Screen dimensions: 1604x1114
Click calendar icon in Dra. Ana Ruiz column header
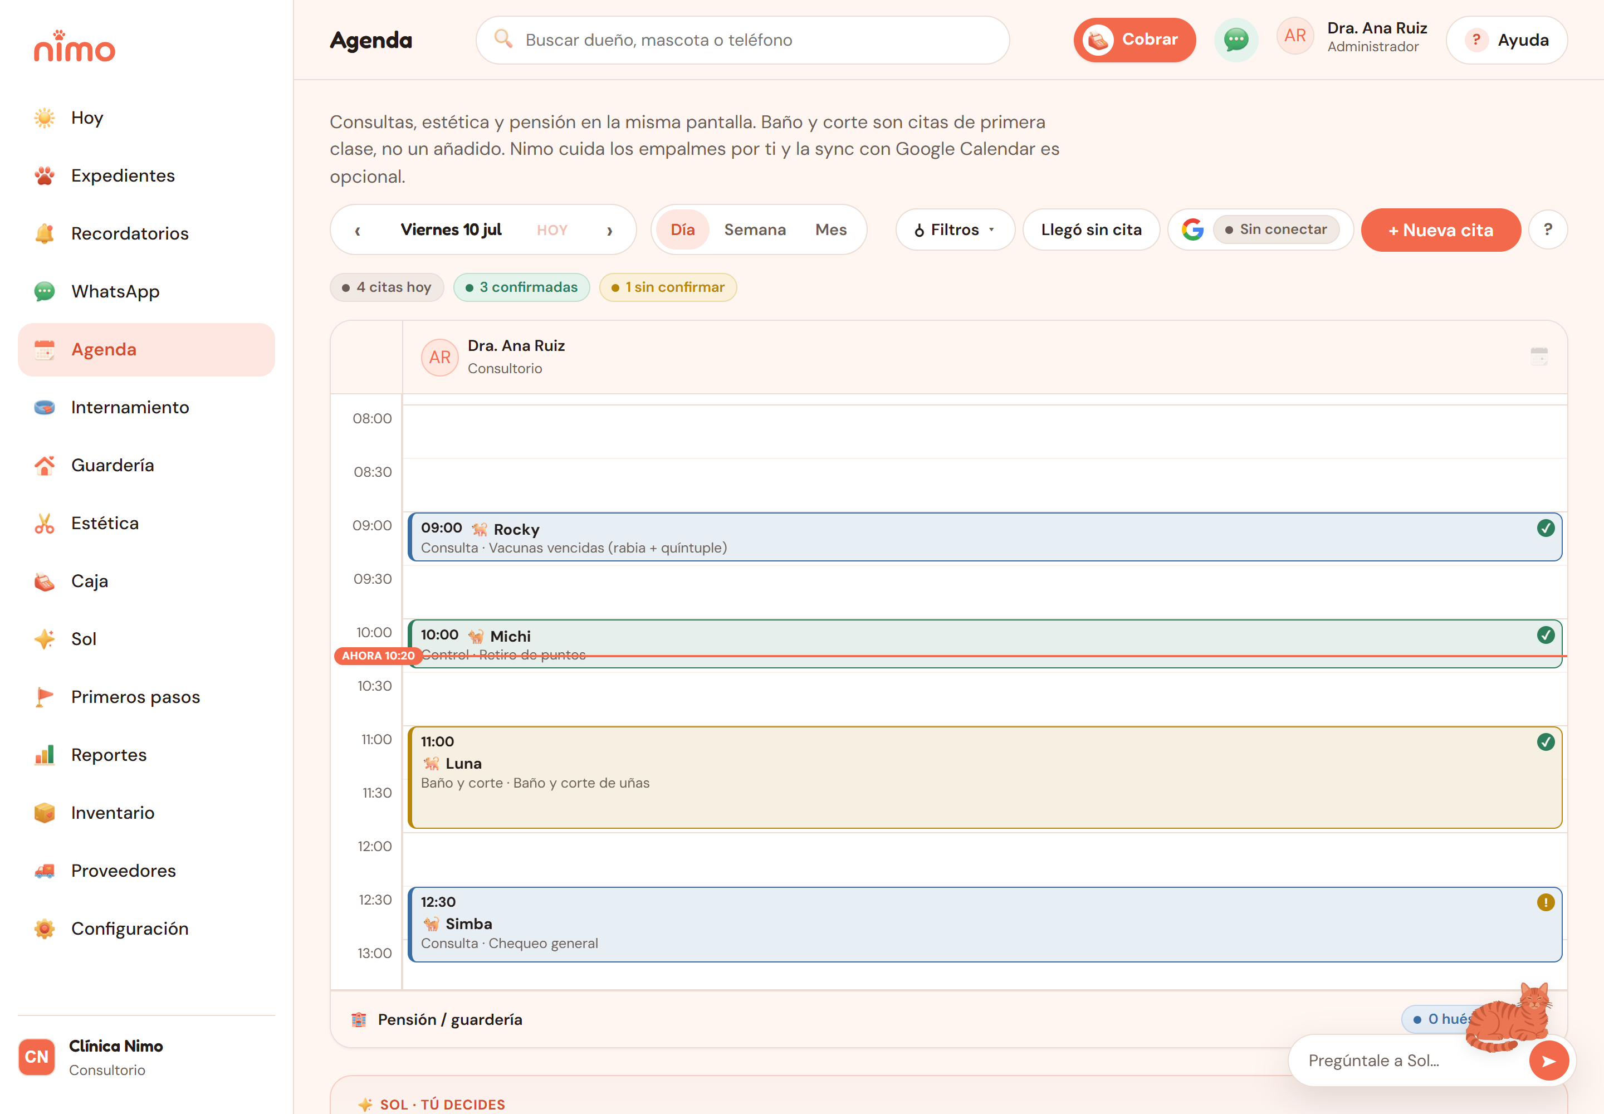click(x=1539, y=356)
